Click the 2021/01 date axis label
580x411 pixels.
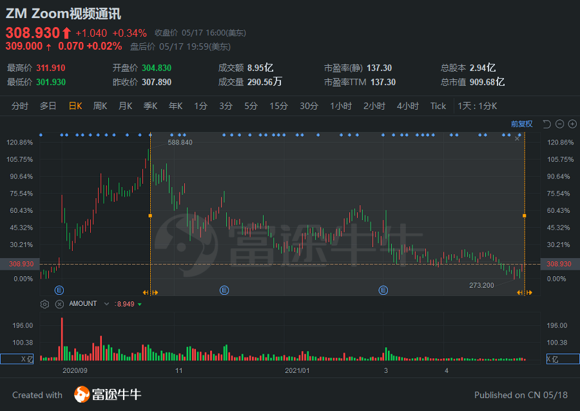pos(297,370)
